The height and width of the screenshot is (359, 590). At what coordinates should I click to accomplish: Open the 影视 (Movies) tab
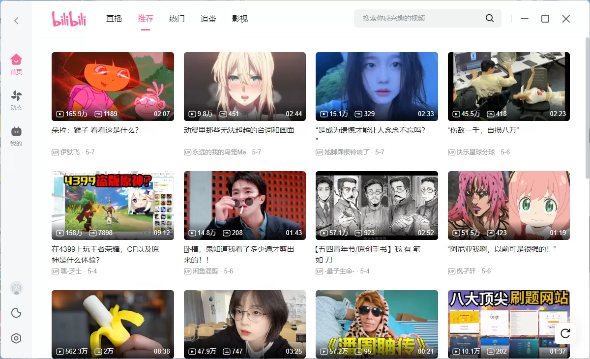tap(240, 18)
